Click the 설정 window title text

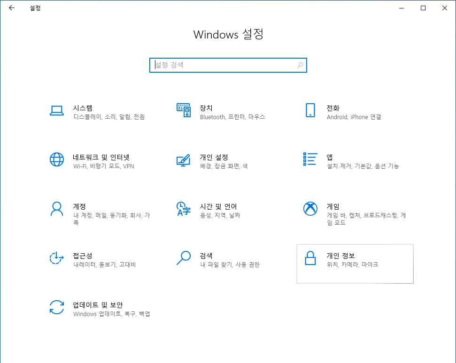coord(35,8)
